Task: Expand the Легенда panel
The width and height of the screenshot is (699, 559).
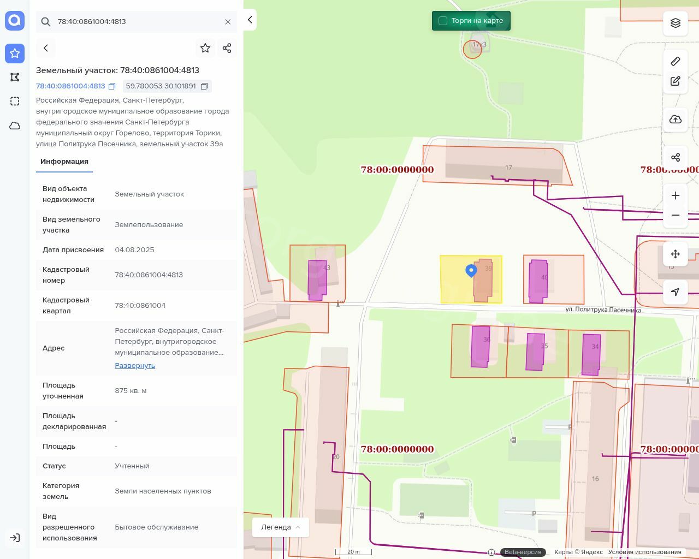Action: (281, 527)
